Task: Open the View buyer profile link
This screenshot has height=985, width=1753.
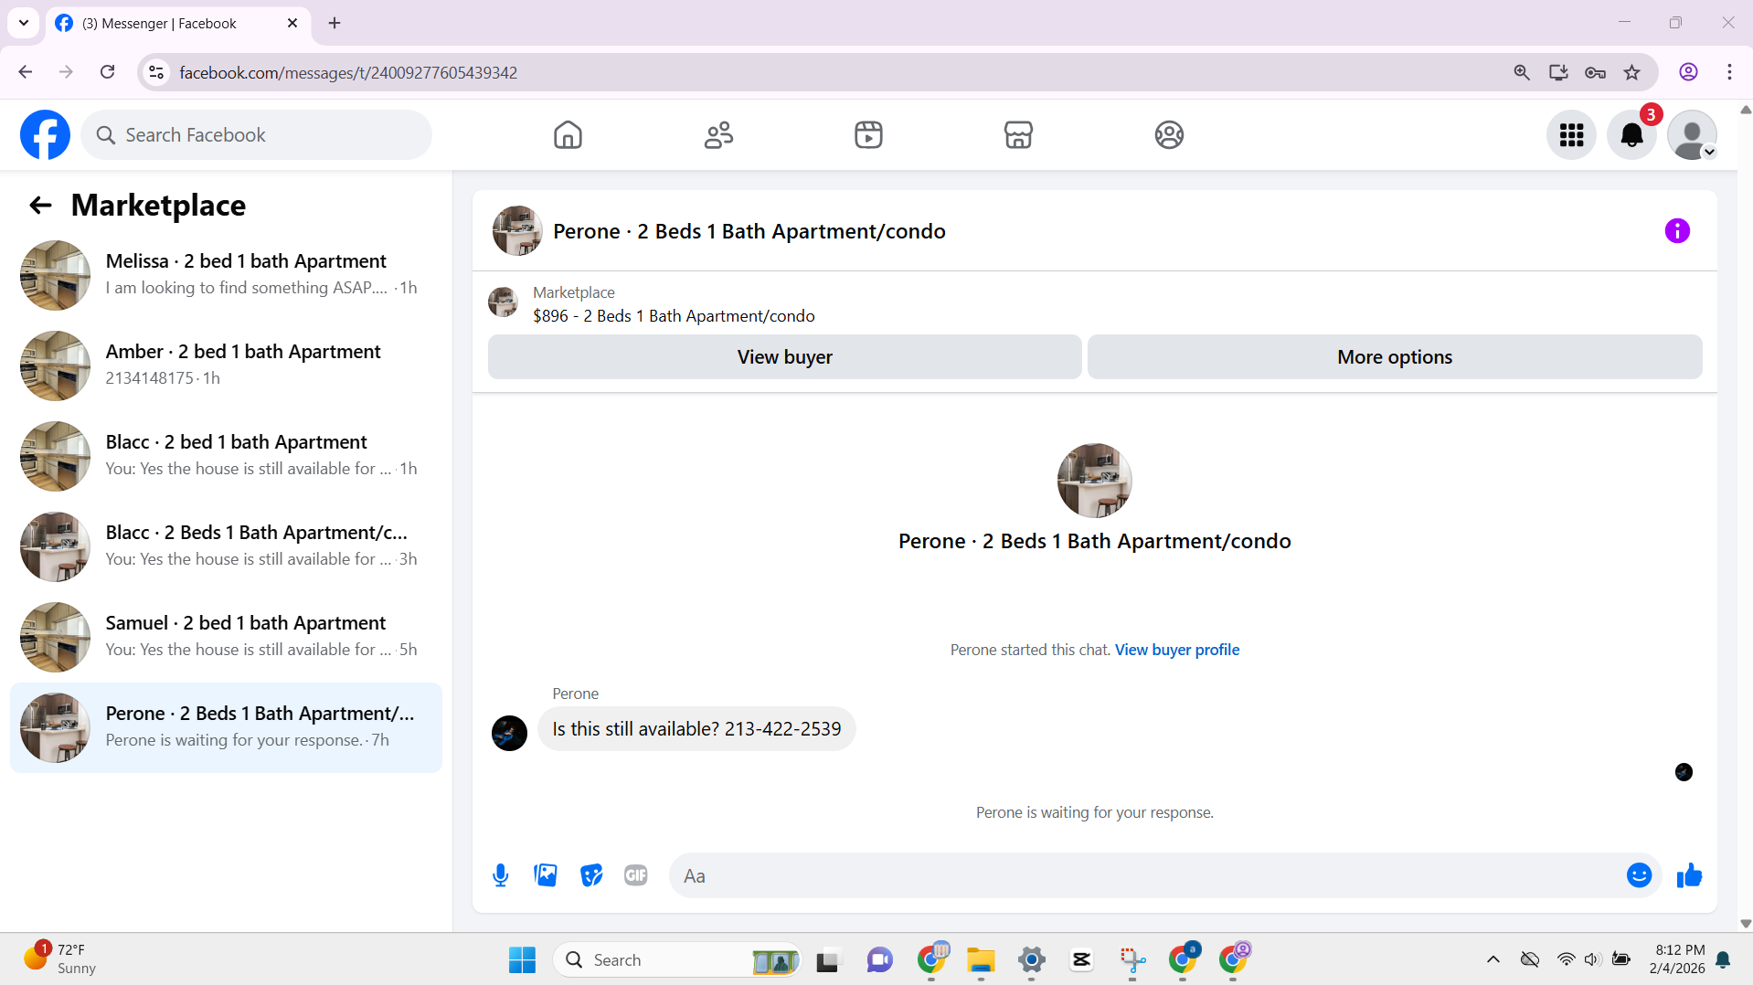Action: 1177,650
